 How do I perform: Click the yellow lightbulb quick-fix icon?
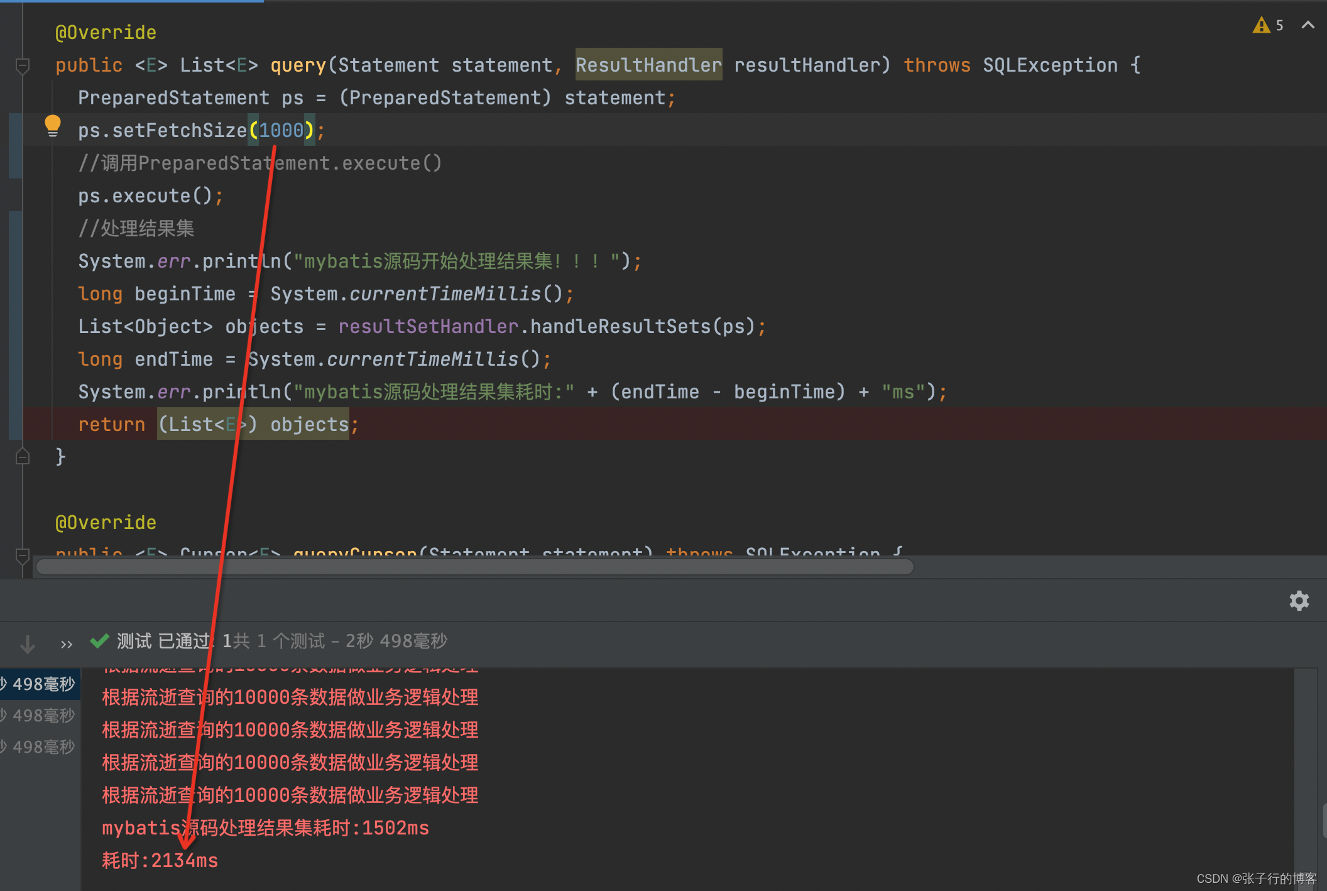53,126
